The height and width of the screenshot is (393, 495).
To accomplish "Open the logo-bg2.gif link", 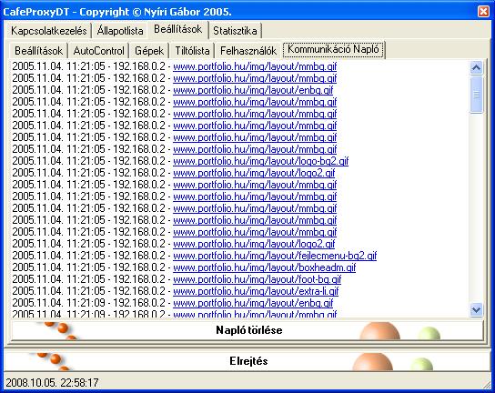I will coord(261,161).
